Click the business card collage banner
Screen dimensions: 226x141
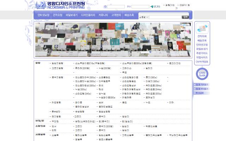[113, 40]
